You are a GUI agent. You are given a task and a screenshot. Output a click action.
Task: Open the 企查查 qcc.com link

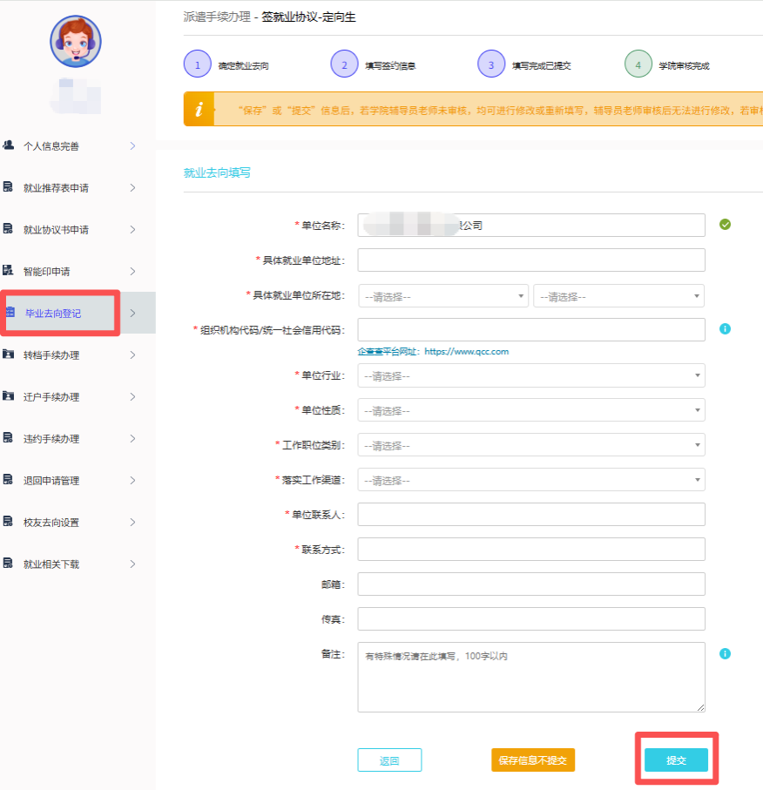(433, 352)
